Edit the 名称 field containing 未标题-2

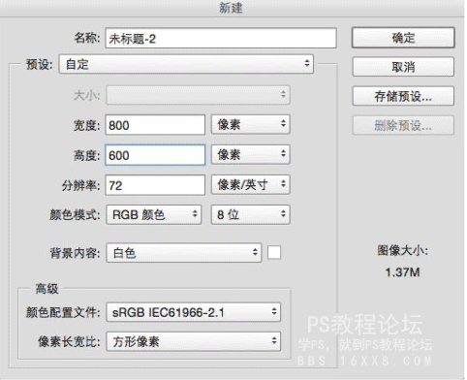pyautogui.click(x=221, y=39)
